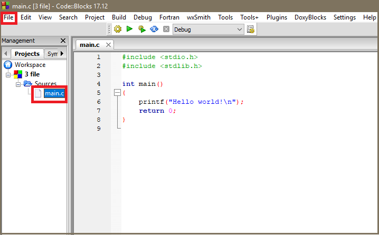The height and width of the screenshot is (235, 379).
Task: Open the File menu
Action: tap(8, 17)
